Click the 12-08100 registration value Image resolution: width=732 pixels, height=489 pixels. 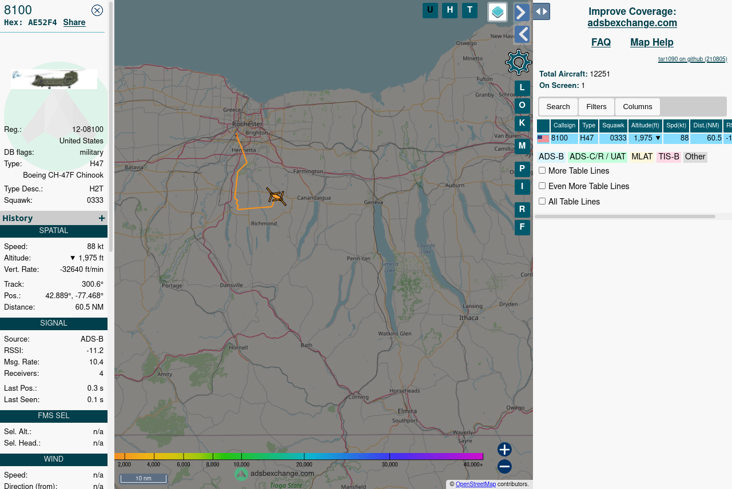[x=87, y=130]
